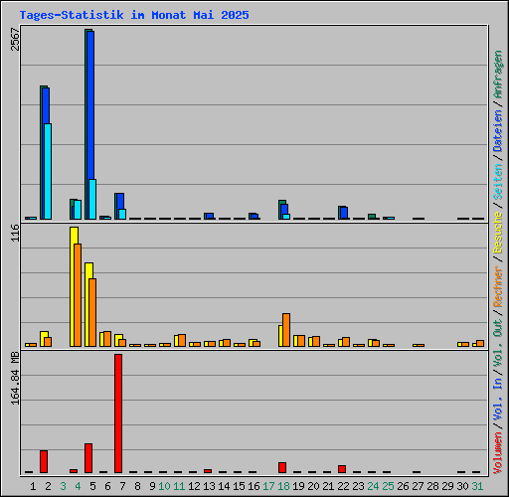This screenshot has height=497, width=509.
Task: Click the red Volumen bar for day 2
Action: click(x=44, y=461)
